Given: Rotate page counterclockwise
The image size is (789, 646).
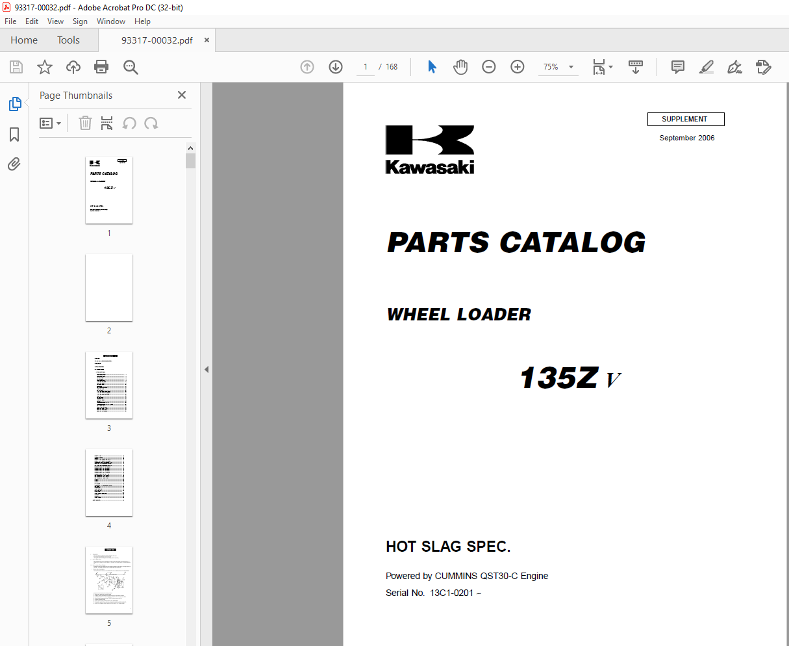Looking at the screenshot, I should [129, 123].
